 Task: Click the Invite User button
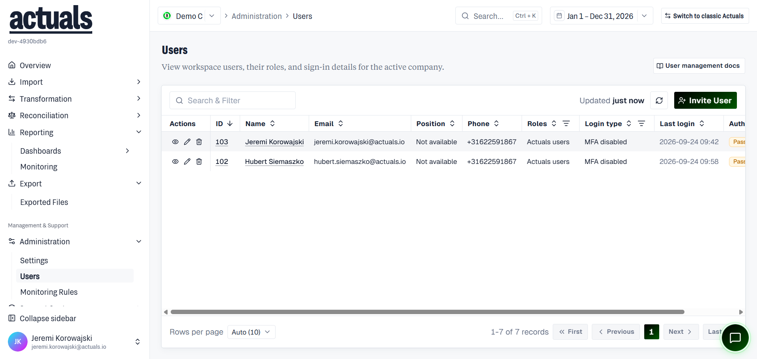(705, 100)
